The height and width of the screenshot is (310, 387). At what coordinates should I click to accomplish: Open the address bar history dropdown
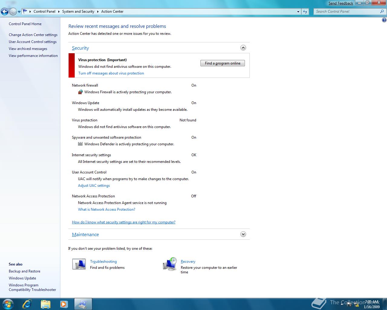[298, 12]
